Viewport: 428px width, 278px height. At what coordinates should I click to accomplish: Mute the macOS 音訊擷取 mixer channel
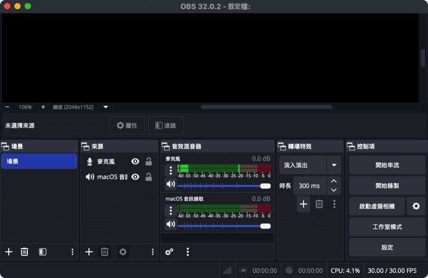(171, 224)
